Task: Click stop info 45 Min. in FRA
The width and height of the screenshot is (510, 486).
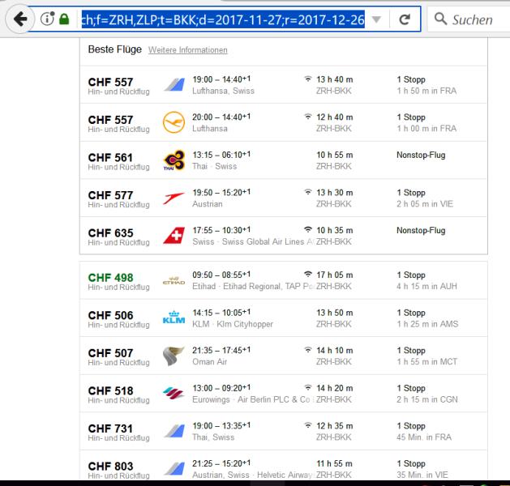Action: [424, 437]
